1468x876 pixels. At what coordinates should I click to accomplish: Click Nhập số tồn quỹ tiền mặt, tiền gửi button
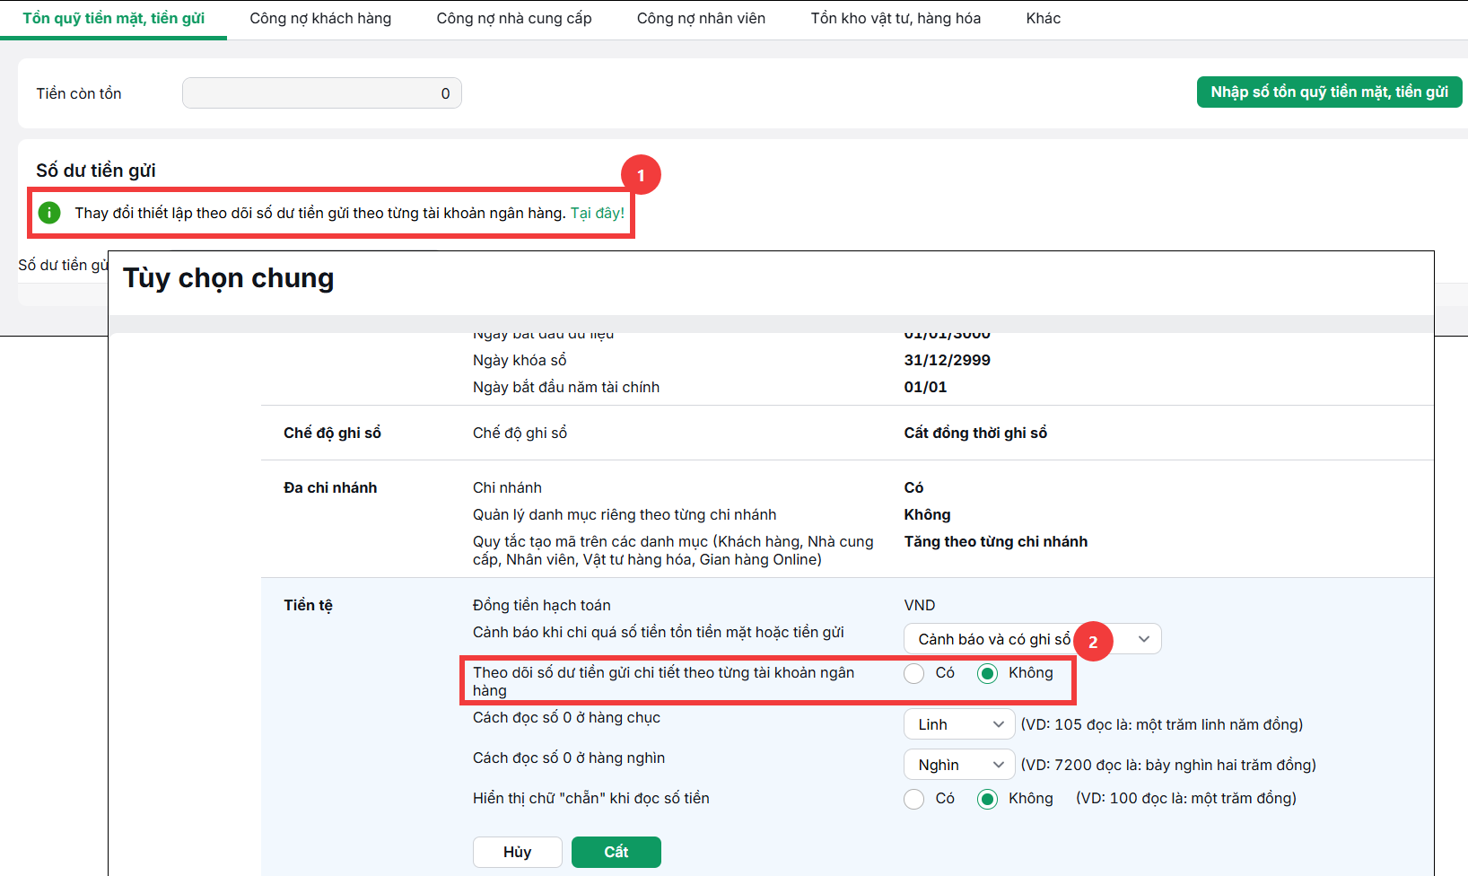[x=1330, y=92]
